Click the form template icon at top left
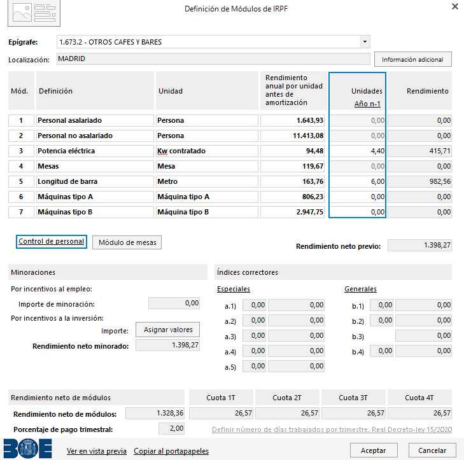Screen dimensions: 464x460 (x=34, y=13)
